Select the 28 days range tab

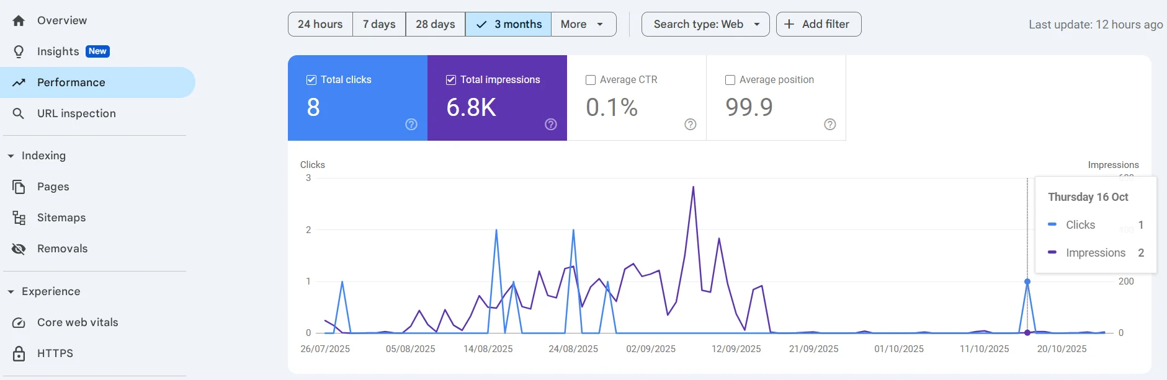(x=435, y=24)
